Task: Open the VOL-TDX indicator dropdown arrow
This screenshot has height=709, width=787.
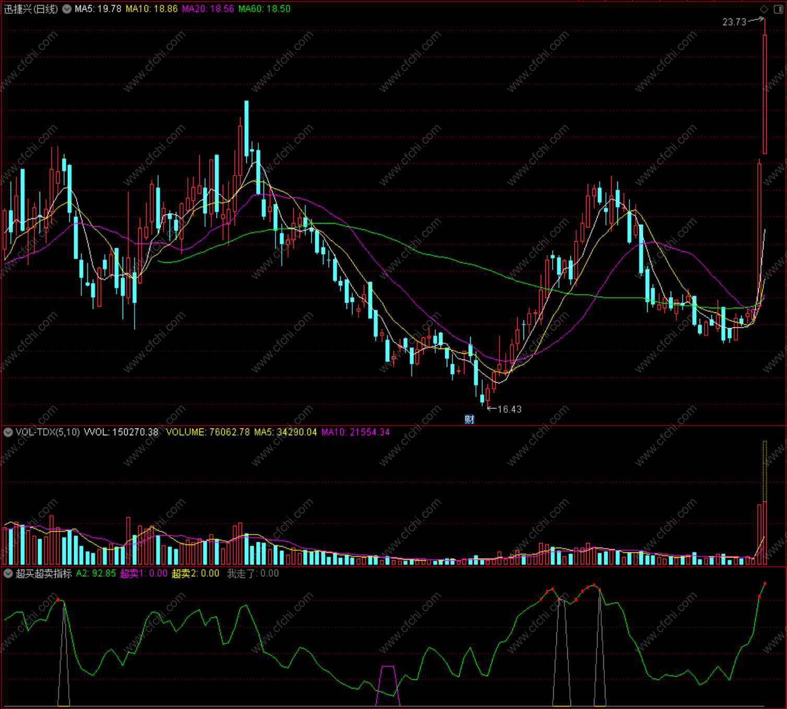Action: coord(8,432)
